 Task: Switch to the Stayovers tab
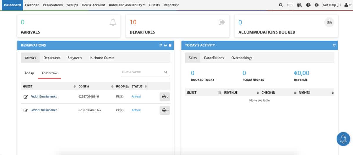(75, 58)
